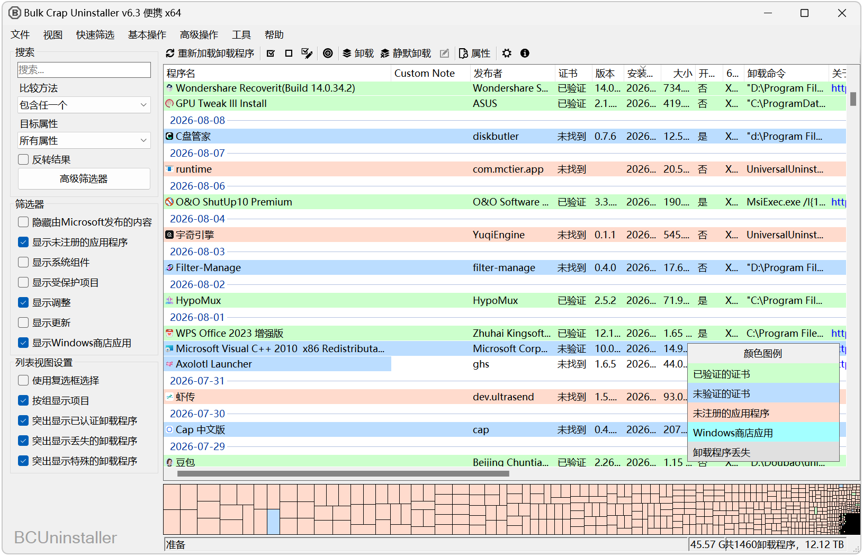This screenshot has width=863, height=556.
Task: Collapse the 2026-07-31 group header
Action: [197, 381]
